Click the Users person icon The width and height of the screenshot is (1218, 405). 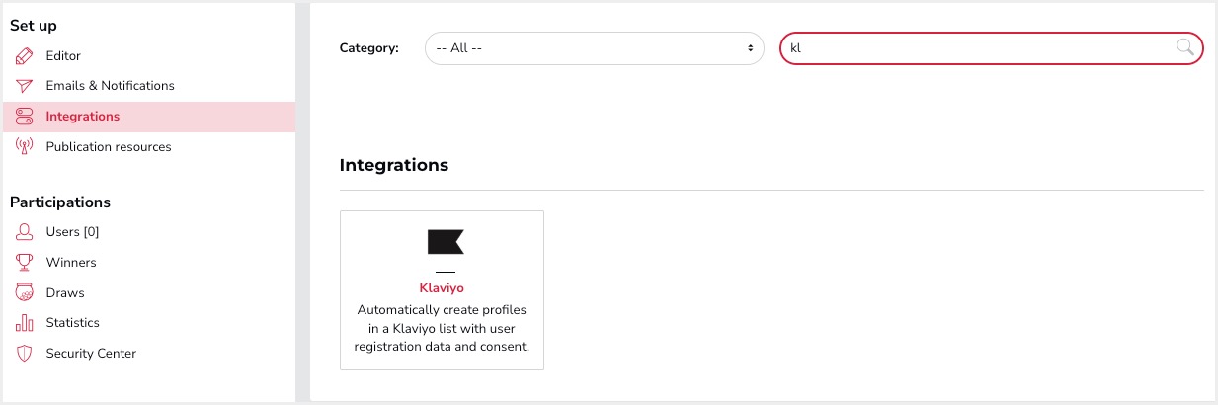25,232
